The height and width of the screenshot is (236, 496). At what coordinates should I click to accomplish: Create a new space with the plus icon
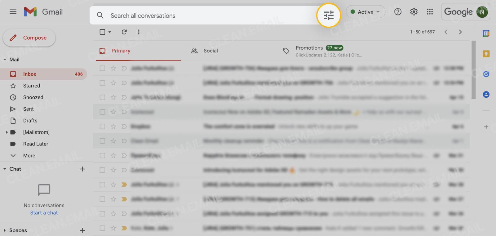[82, 230]
